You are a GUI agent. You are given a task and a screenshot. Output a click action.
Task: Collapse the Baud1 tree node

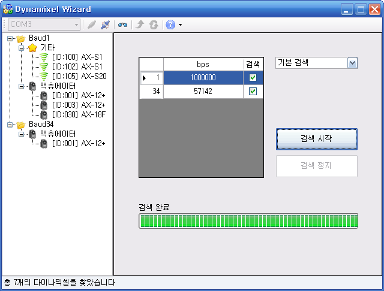click(11, 38)
